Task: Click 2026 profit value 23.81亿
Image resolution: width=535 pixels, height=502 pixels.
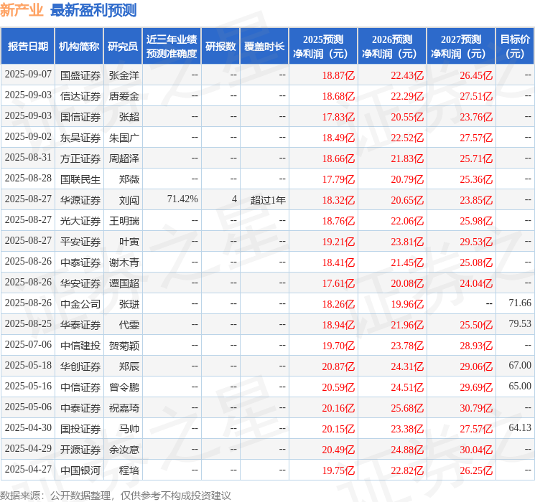Action: pos(407,242)
